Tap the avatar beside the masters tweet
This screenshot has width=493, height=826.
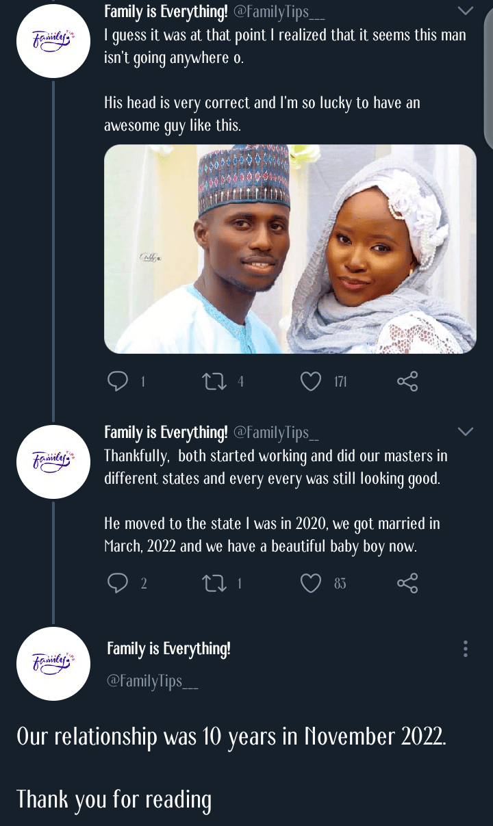[x=53, y=461]
